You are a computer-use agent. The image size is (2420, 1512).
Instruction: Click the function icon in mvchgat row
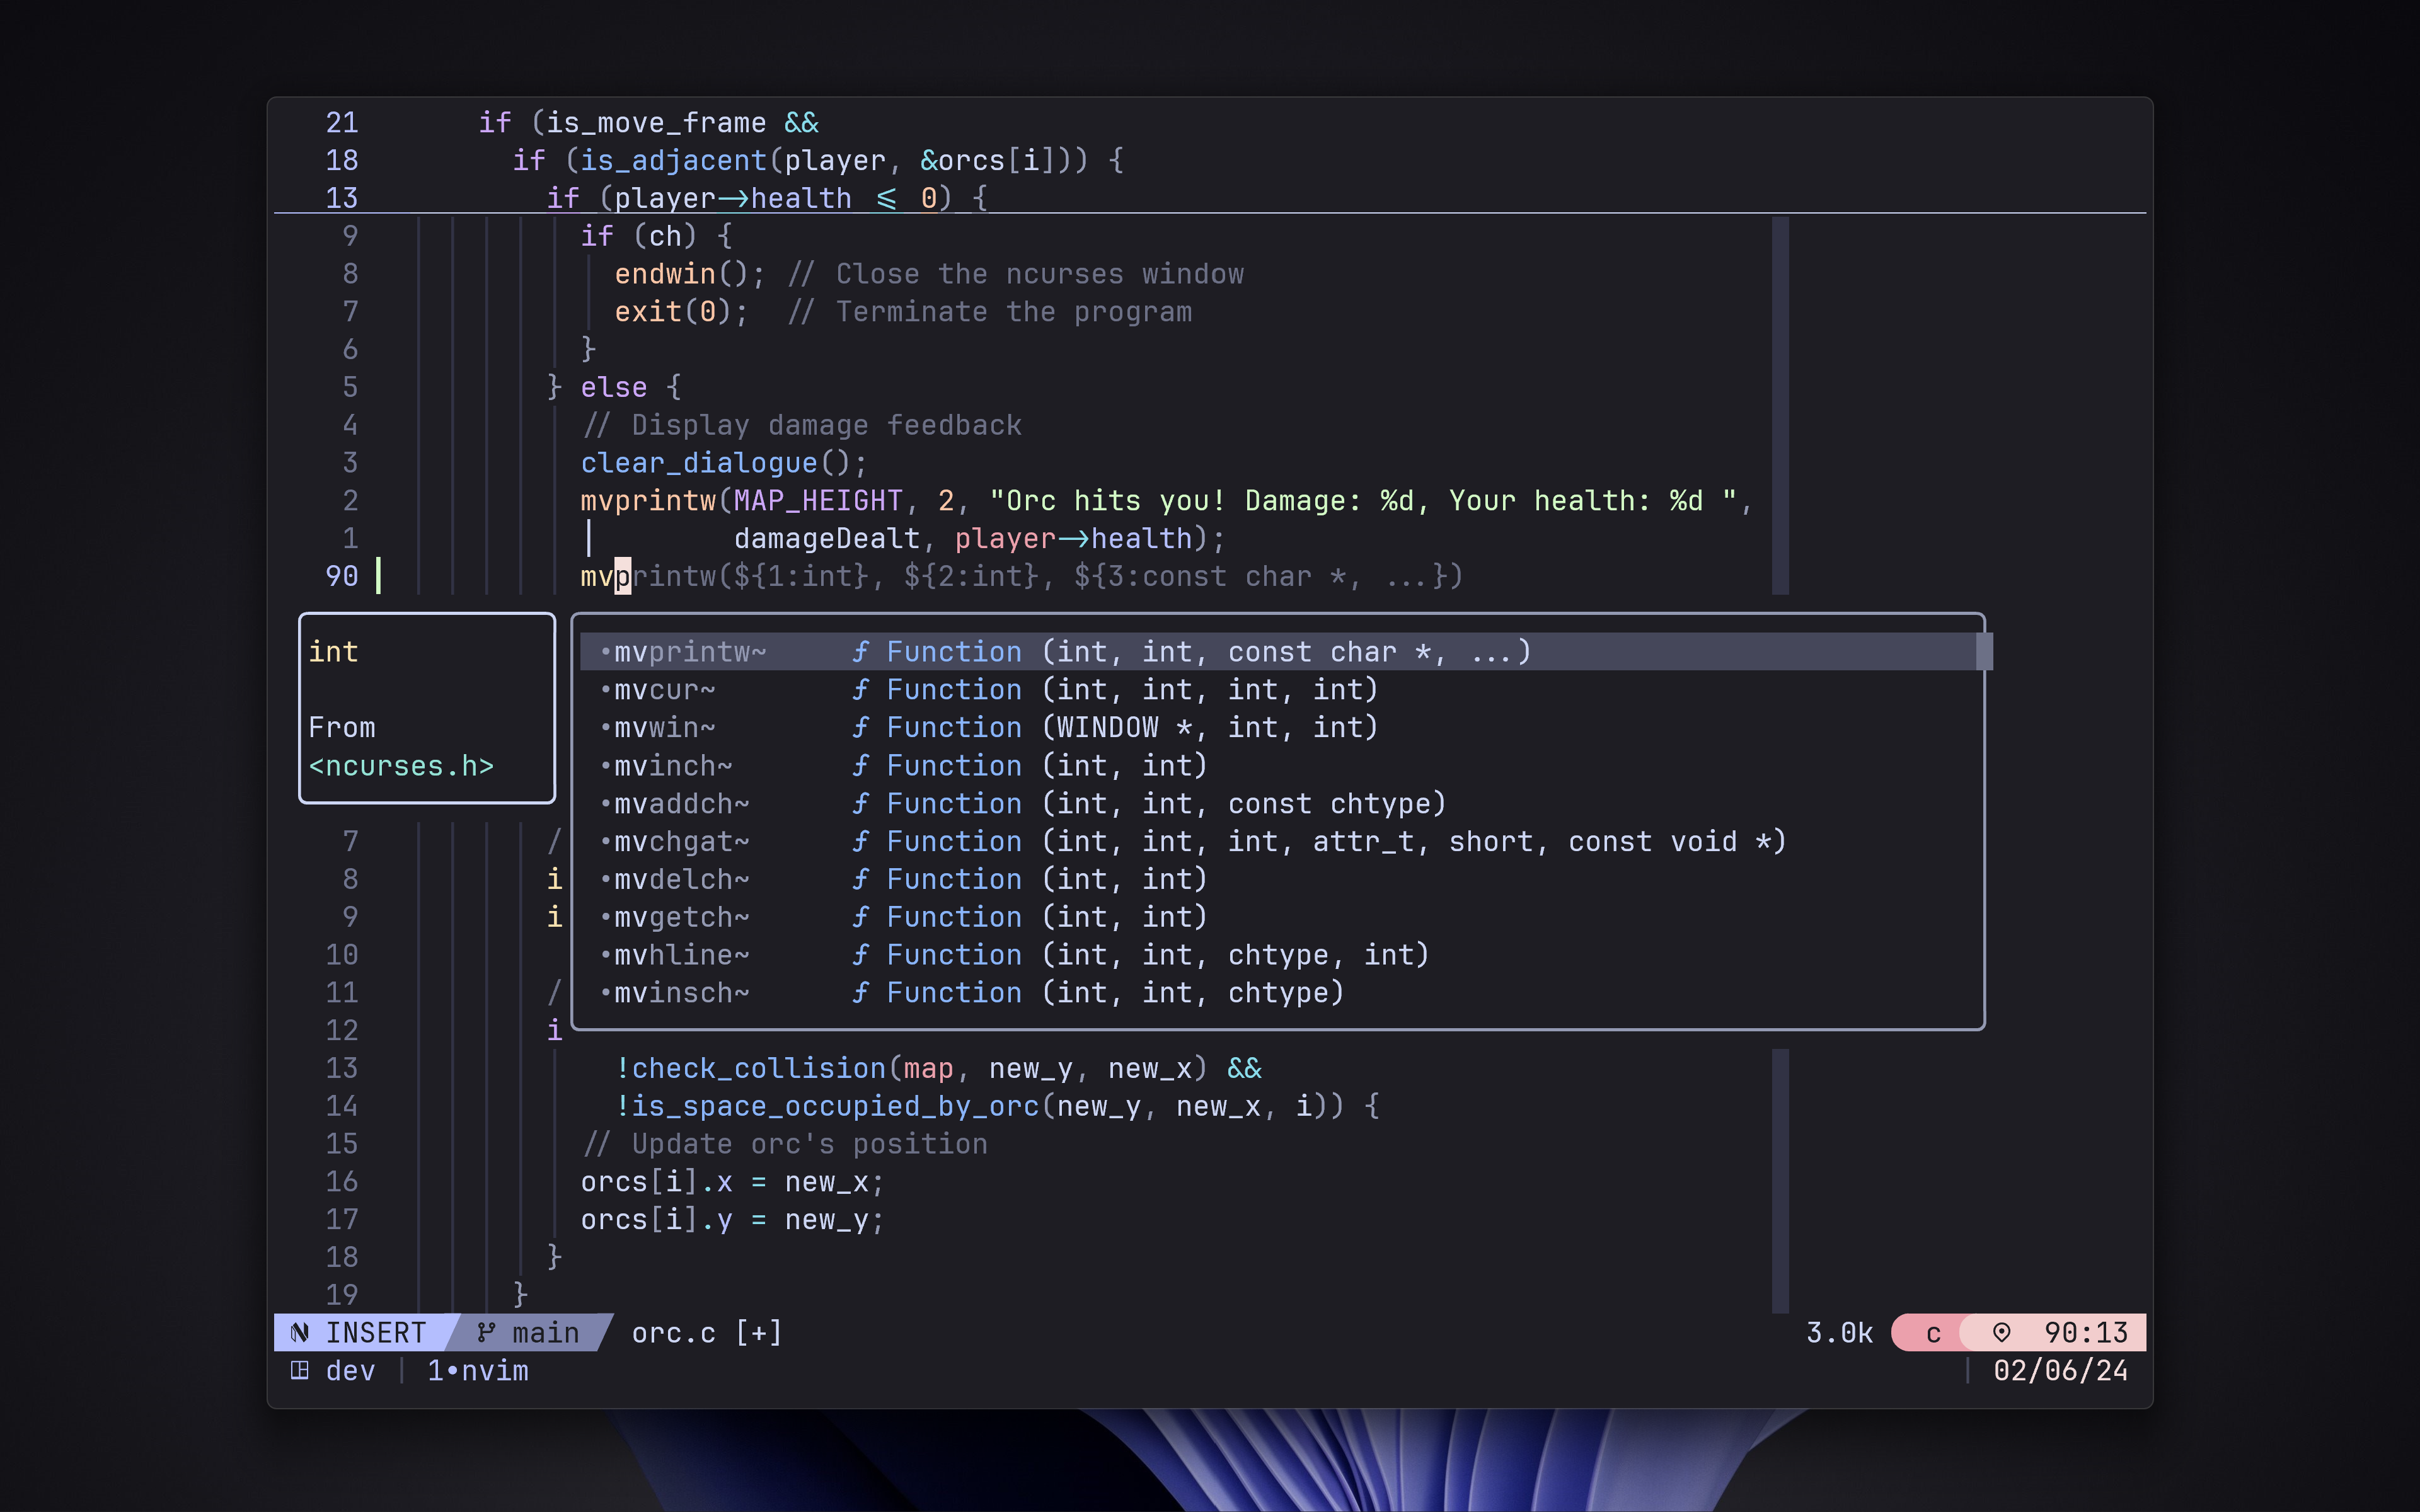tap(860, 842)
